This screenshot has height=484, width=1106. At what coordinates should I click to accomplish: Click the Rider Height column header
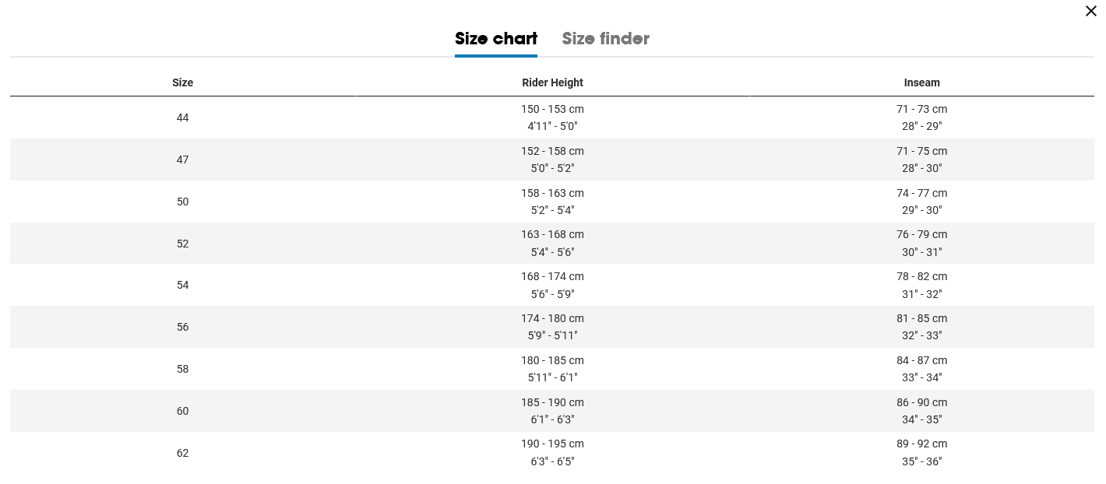(552, 82)
